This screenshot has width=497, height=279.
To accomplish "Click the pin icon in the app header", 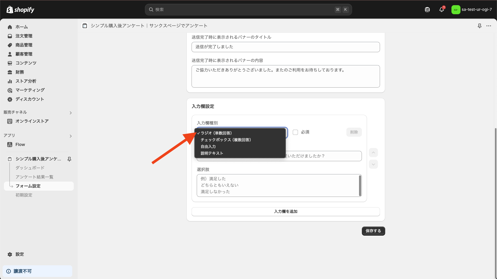I will (x=479, y=26).
